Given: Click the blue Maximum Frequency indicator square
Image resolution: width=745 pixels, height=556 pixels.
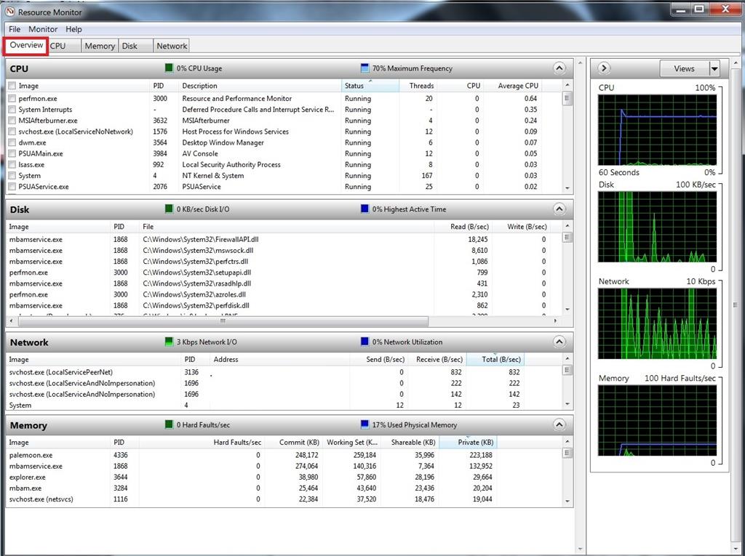Looking at the screenshot, I should pyautogui.click(x=364, y=68).
